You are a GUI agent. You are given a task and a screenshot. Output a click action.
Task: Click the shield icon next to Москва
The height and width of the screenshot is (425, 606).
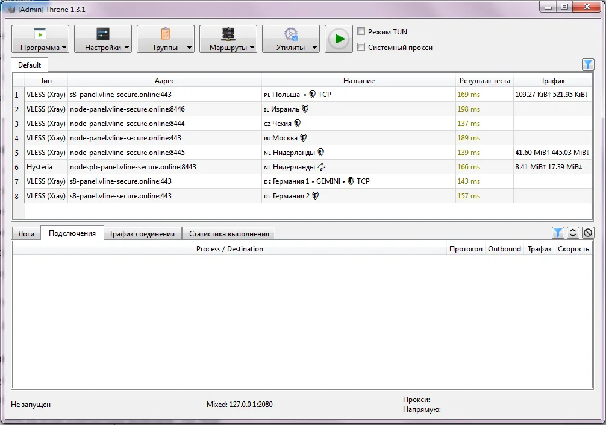pos(304,137)
